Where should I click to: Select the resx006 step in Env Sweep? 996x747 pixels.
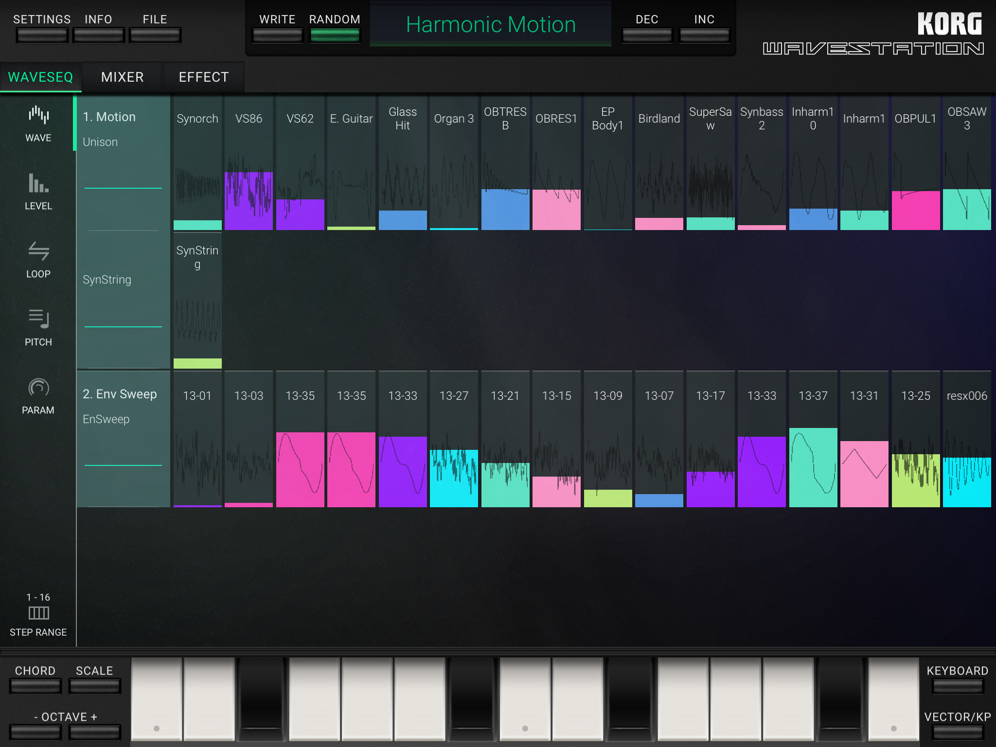click(x=967, y=439)
